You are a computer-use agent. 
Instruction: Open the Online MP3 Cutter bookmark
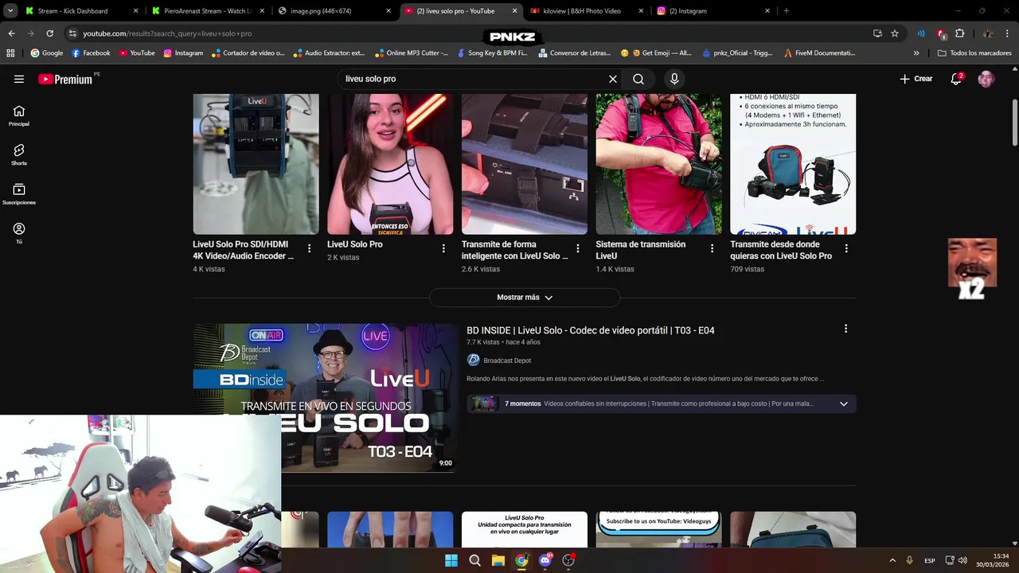[412, 53]
